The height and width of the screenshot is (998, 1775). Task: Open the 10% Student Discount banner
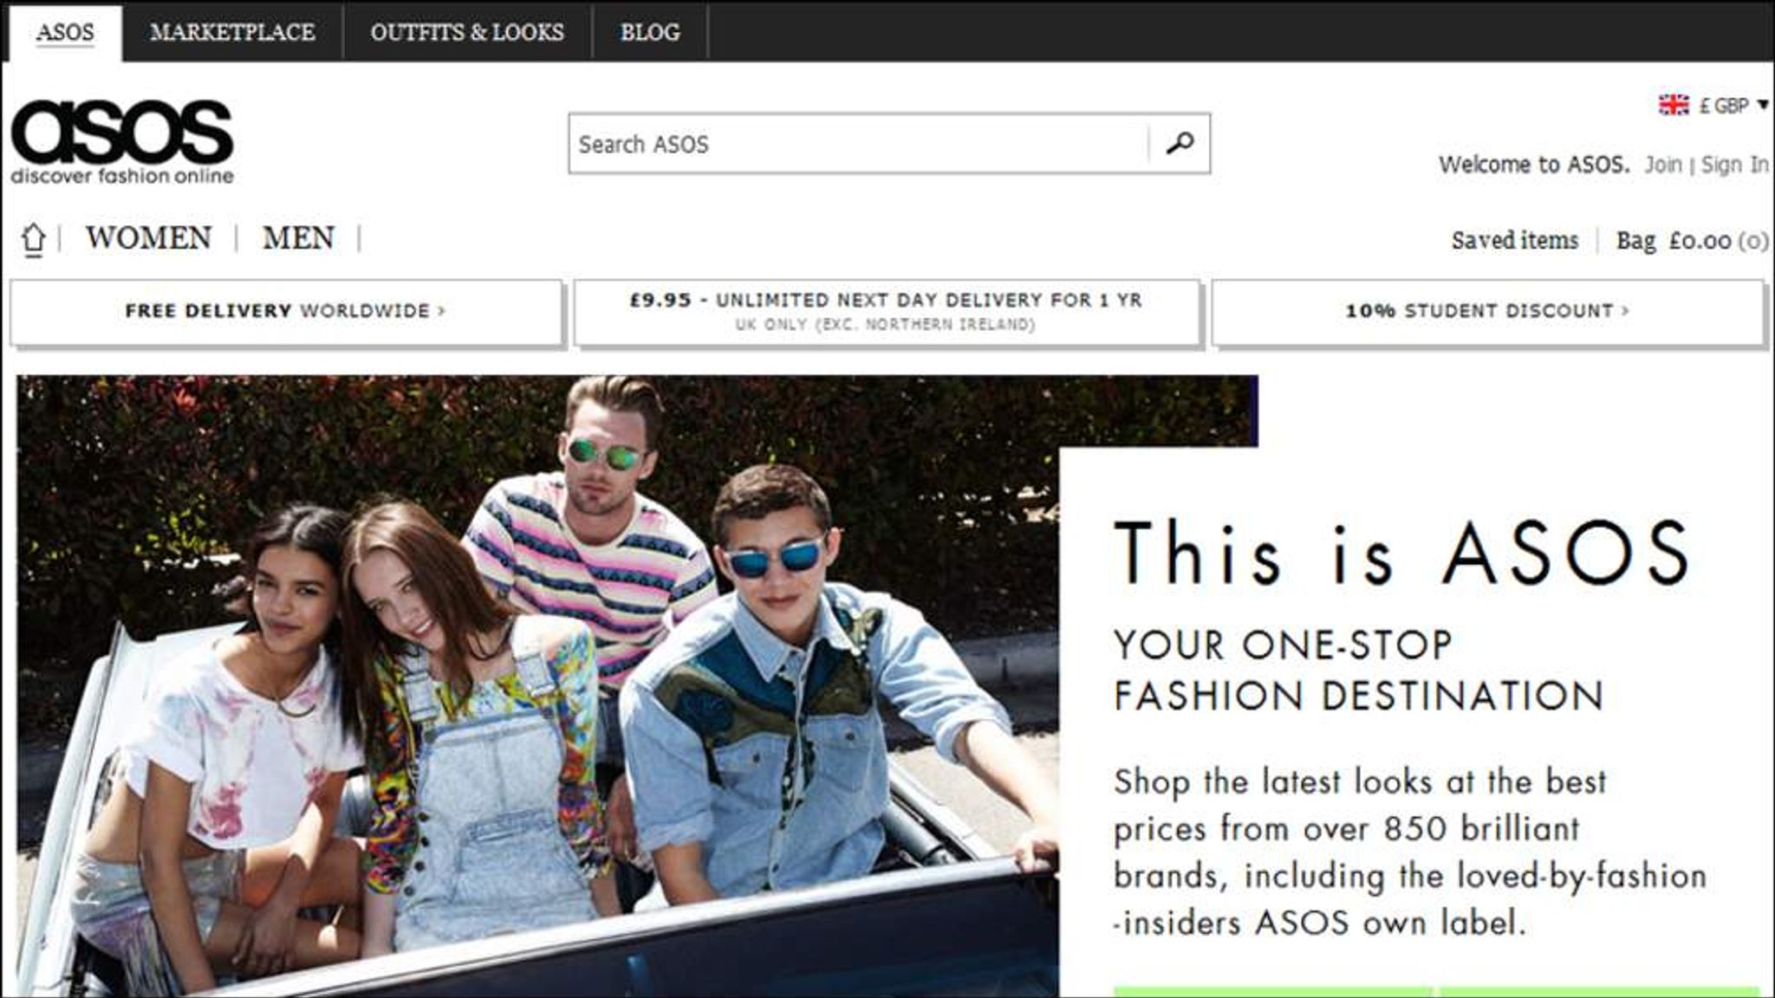[1487, 311]
